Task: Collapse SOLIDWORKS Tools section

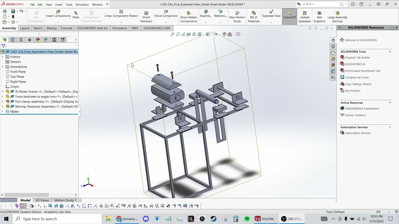Action: tap(390, 52)
